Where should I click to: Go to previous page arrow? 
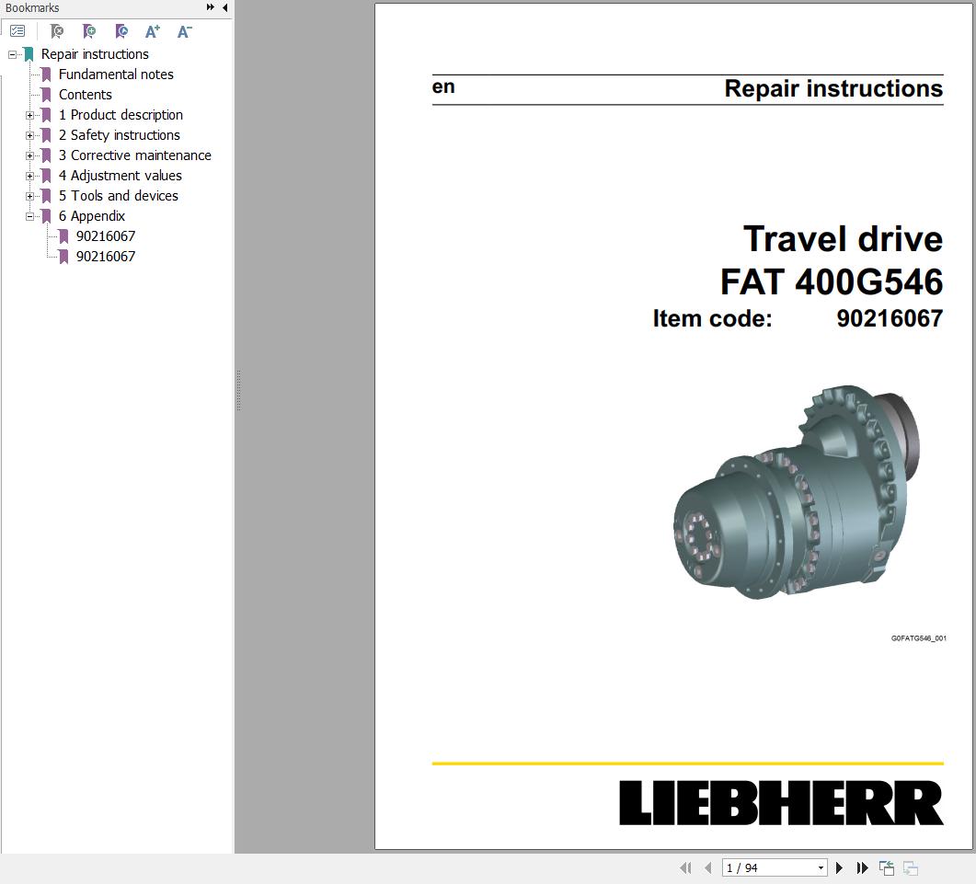pos(707,867)
